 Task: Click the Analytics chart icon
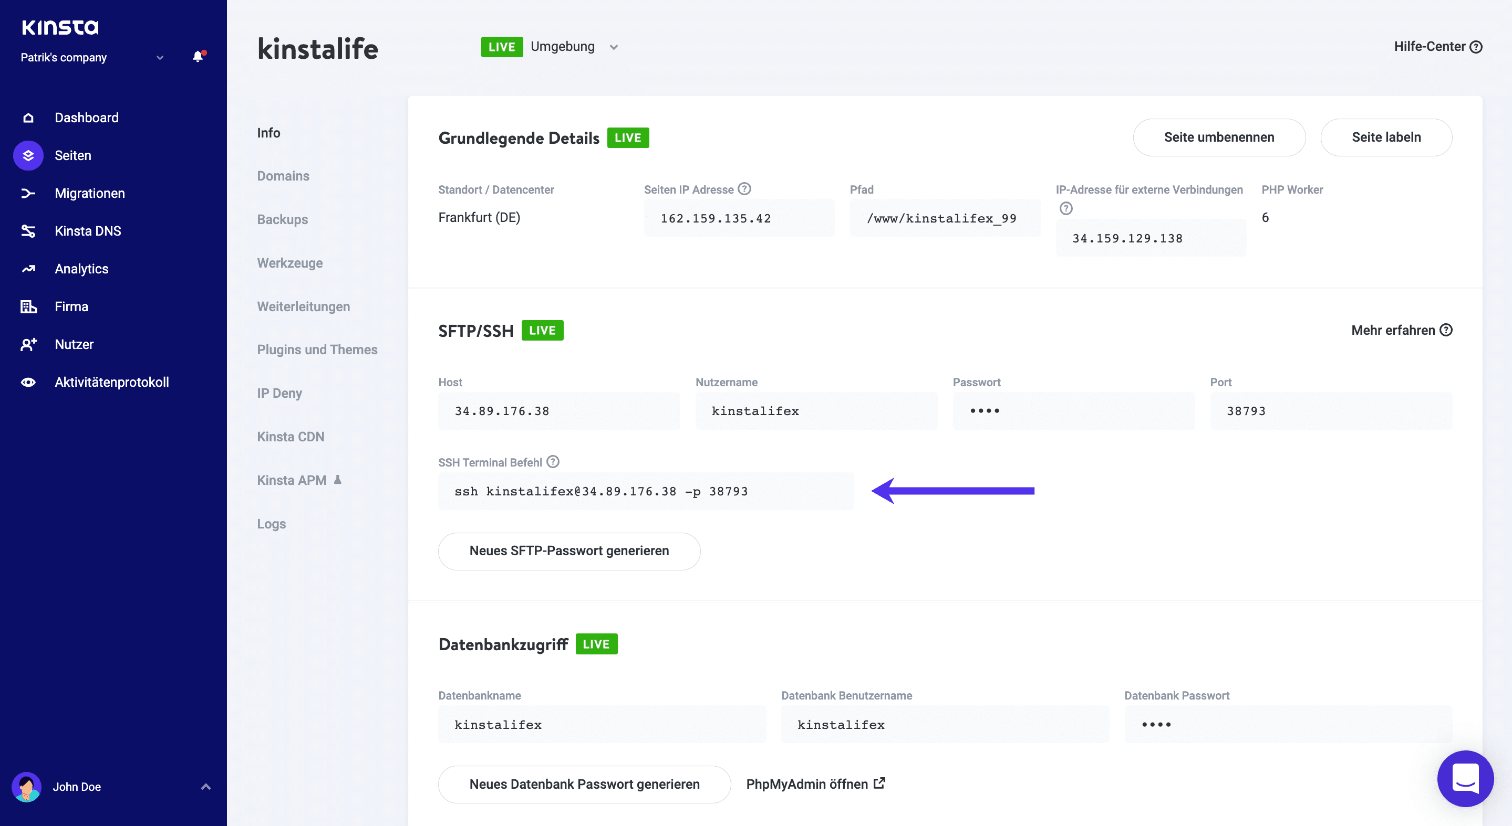pyautogui.click(x=28, y=269)
